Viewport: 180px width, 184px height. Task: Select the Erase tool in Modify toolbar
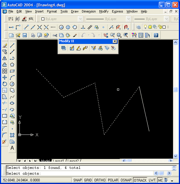4,46
